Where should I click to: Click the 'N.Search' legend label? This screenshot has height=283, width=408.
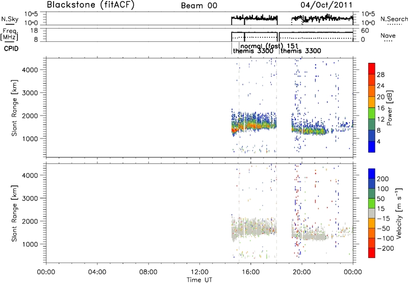[x=394, y=19]
